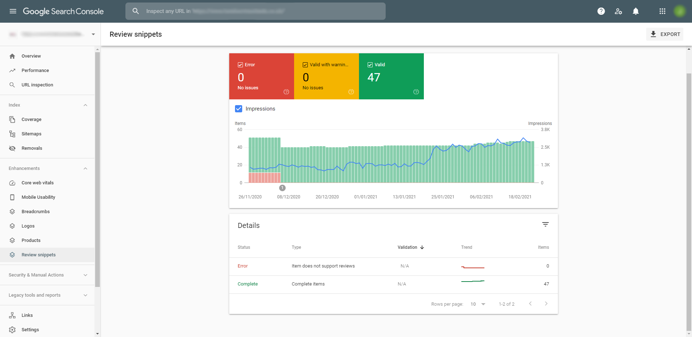Click the Overview home icon
The image size is (692, 337).
click(12, 56)
